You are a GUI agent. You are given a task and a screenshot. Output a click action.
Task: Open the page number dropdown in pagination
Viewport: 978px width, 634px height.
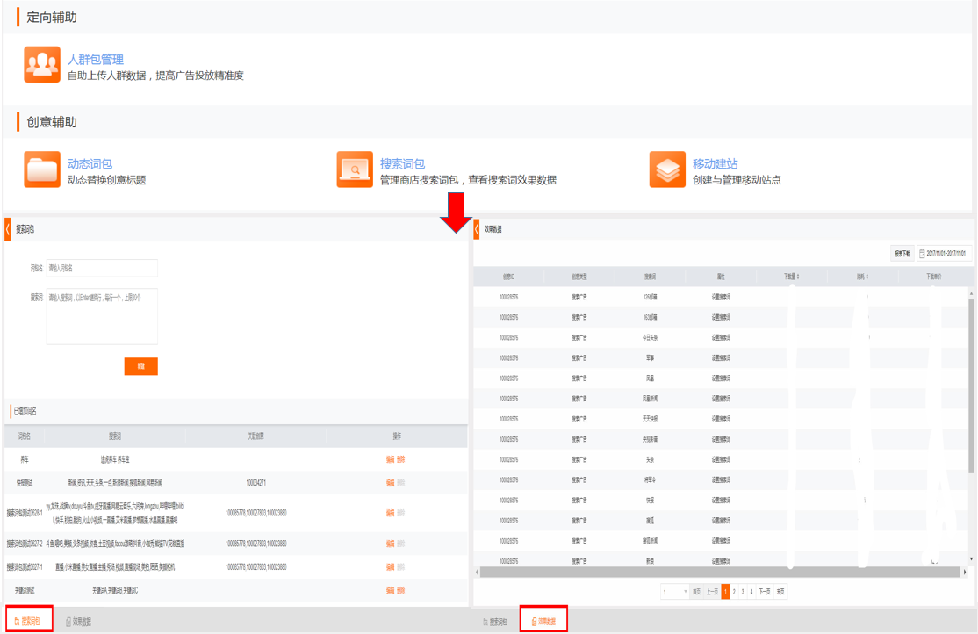[674, 592]
